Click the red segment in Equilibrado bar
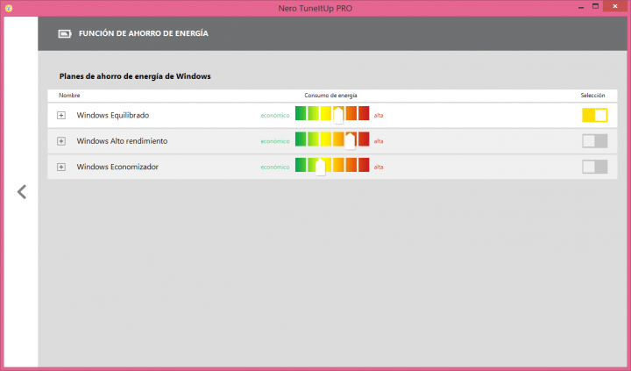The image size is (631, 371). click(364, 113)
